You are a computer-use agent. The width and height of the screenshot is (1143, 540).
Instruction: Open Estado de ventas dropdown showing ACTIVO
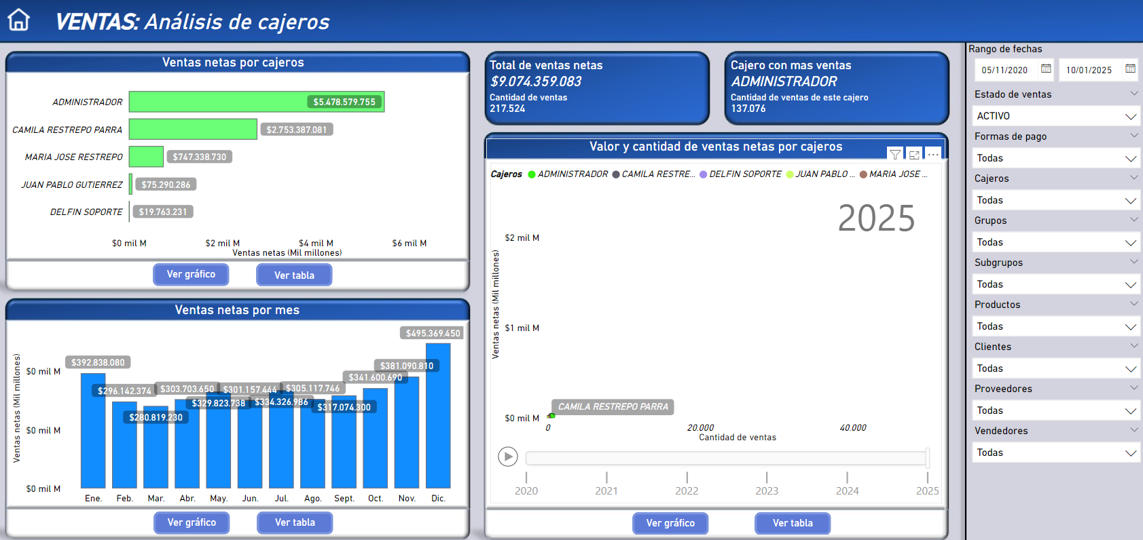(x=1056, y=116)
